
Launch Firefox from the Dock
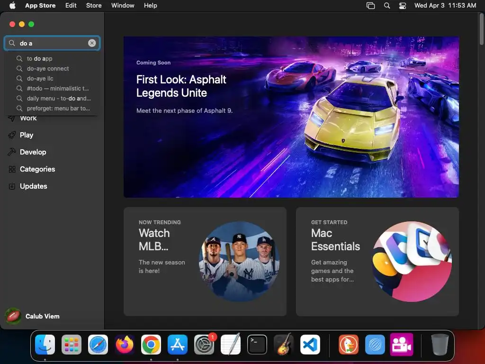125,345
